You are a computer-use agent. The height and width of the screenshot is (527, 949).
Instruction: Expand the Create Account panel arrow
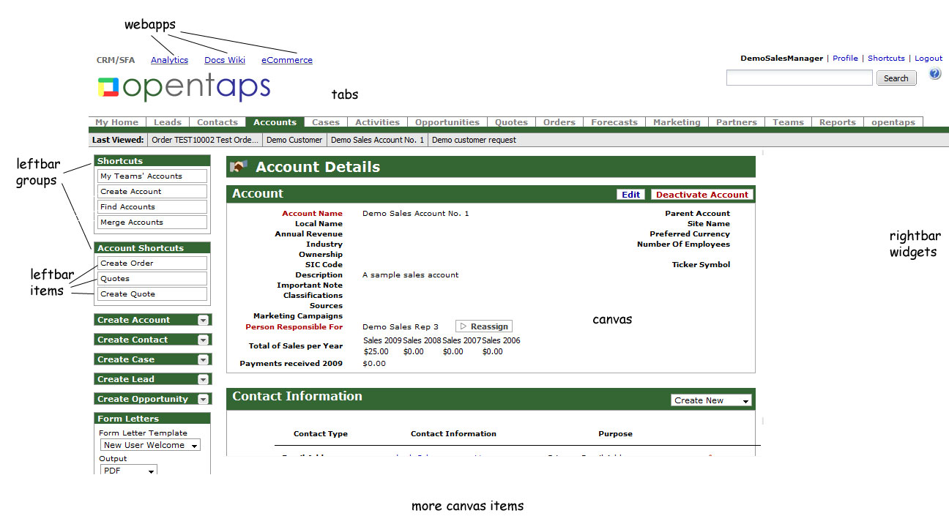[x=203, y=320]
